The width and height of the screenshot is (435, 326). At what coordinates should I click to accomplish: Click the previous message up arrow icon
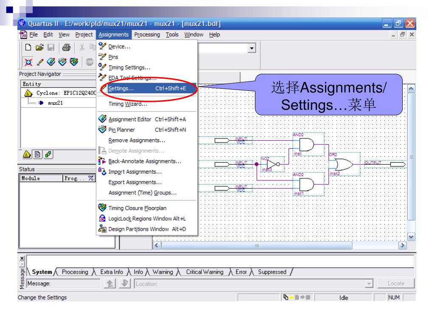tap(110, 283)
